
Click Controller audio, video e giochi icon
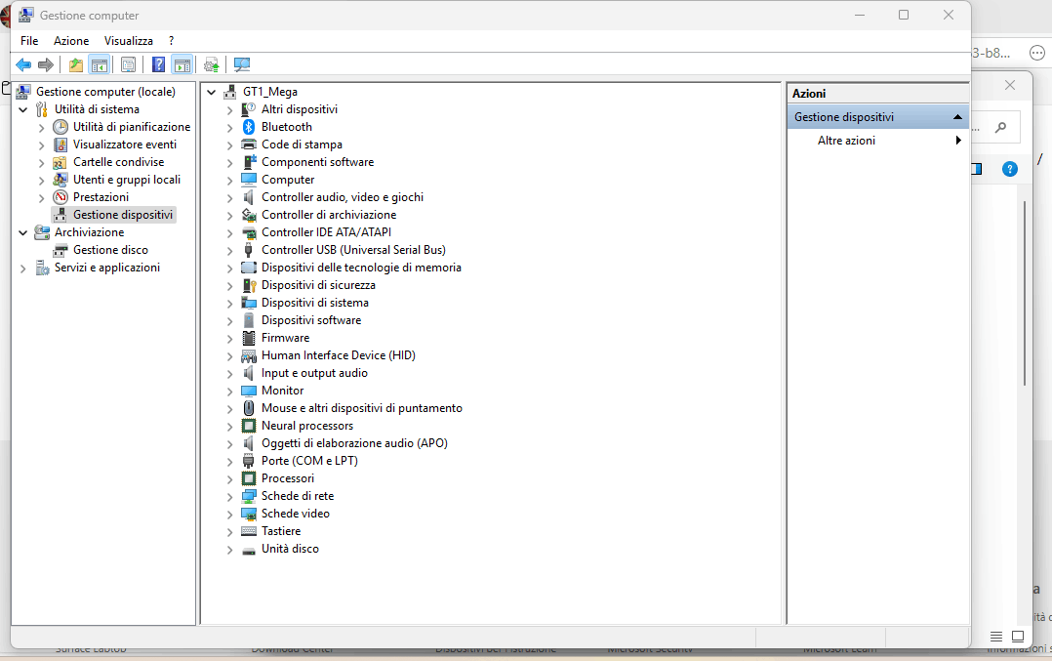pos(249,196)
